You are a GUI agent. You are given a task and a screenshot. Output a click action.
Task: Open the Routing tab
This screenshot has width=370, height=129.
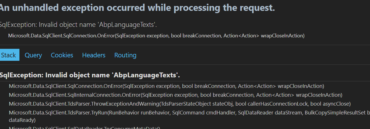[x=125, y=55]
